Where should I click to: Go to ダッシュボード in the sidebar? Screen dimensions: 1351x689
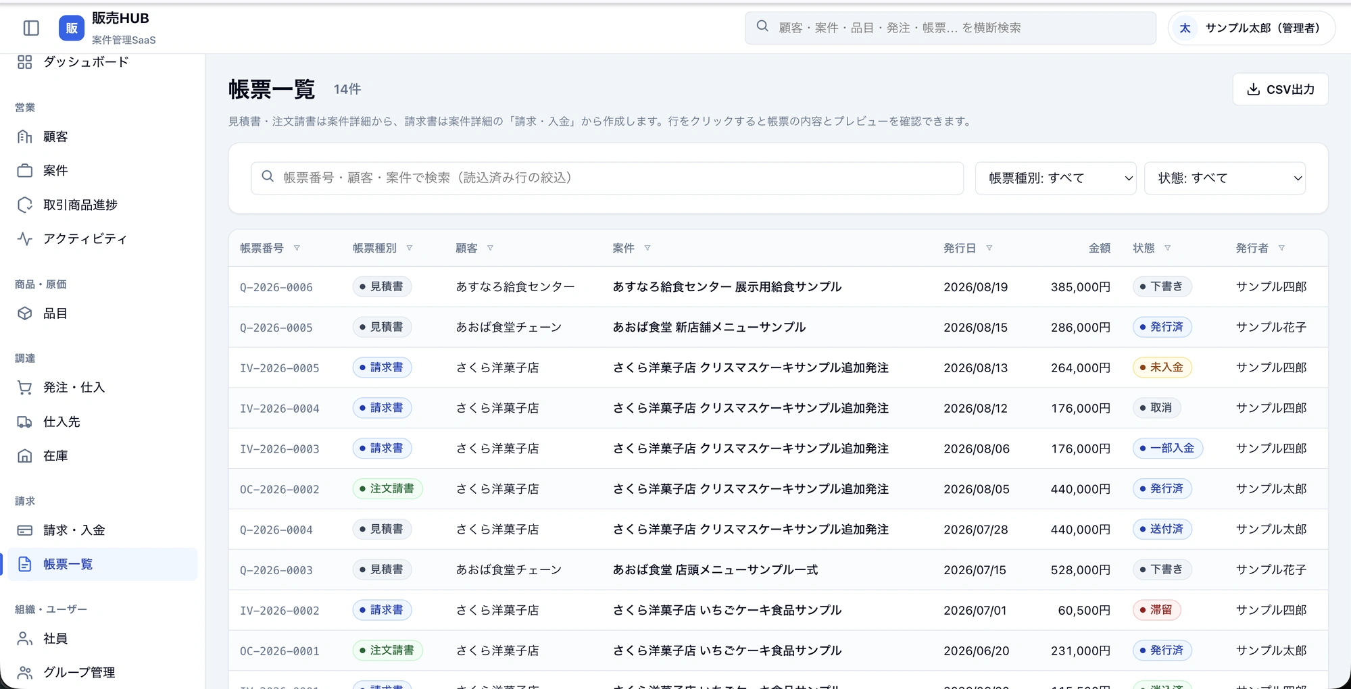[x=102, y=62]
